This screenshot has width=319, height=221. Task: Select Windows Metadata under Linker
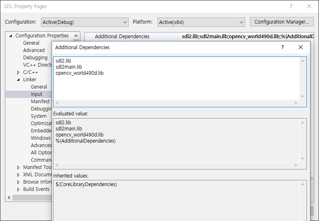click(41, 138)
